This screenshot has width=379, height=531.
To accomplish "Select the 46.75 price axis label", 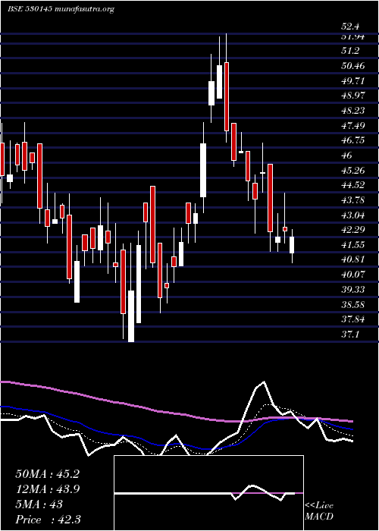I will coord(353,140).
